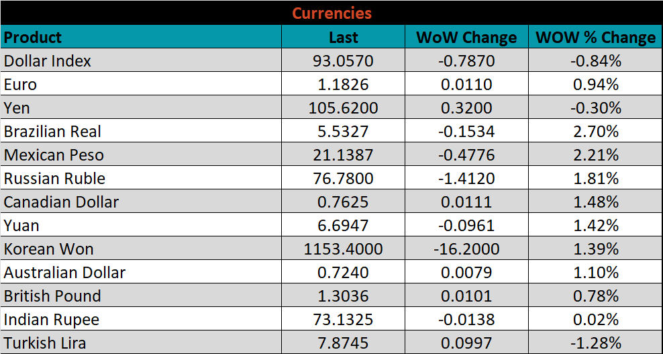The width and height of the screenshot is (663, 354).
Task: Click Dollar Index percent change -0.84%
Action: pyautogui.click(x=595, y=61)
